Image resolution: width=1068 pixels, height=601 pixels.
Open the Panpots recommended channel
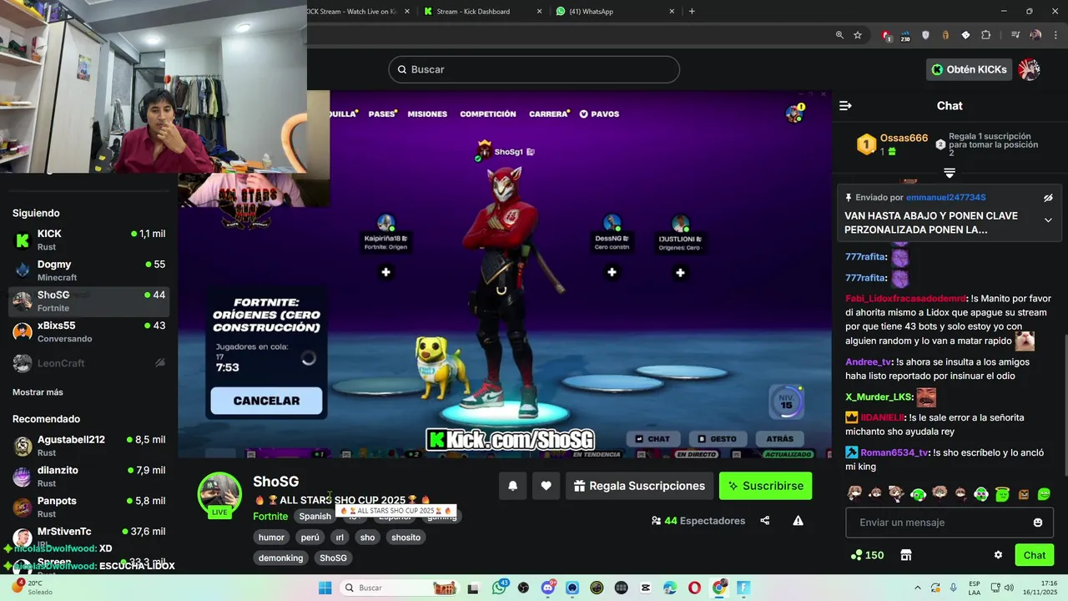(x=88, y=507)
